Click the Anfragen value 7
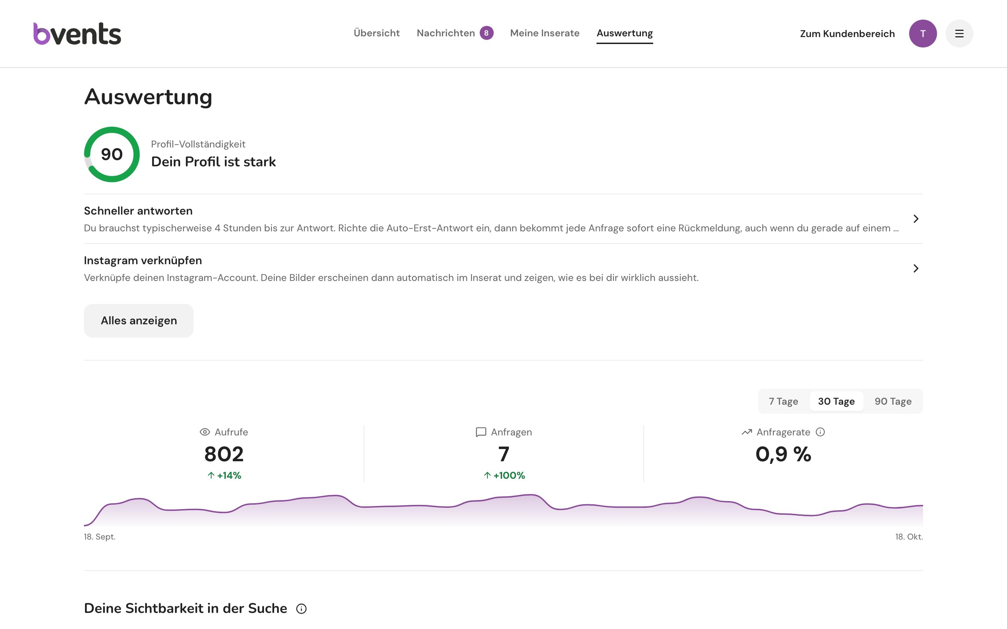Screen dimensions: 1007x629 tap(503, 454)
